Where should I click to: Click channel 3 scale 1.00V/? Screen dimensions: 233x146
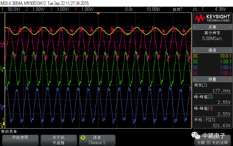tap(63, 9)
